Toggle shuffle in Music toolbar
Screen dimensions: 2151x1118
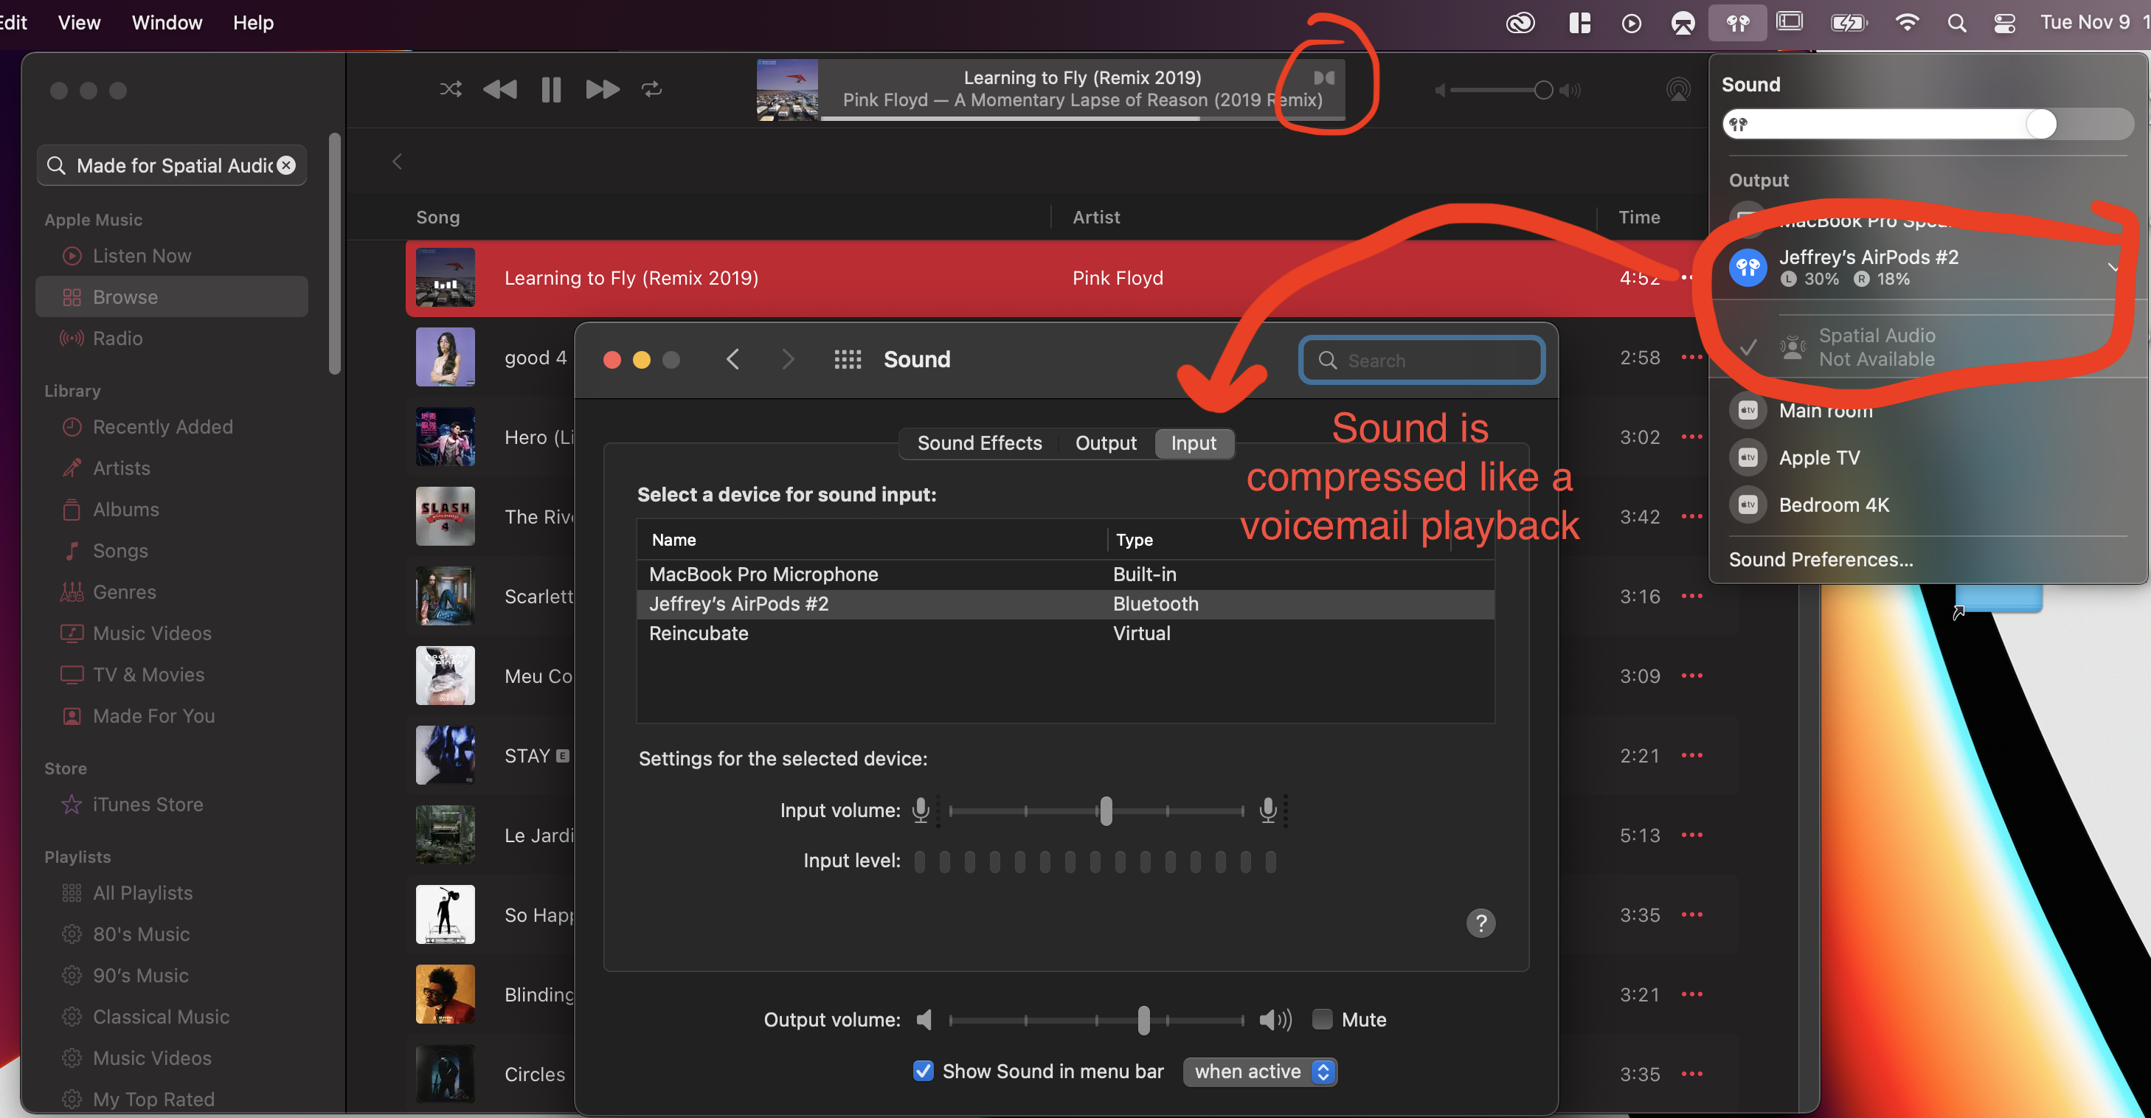pyautogui.click(x=451, y=88)
